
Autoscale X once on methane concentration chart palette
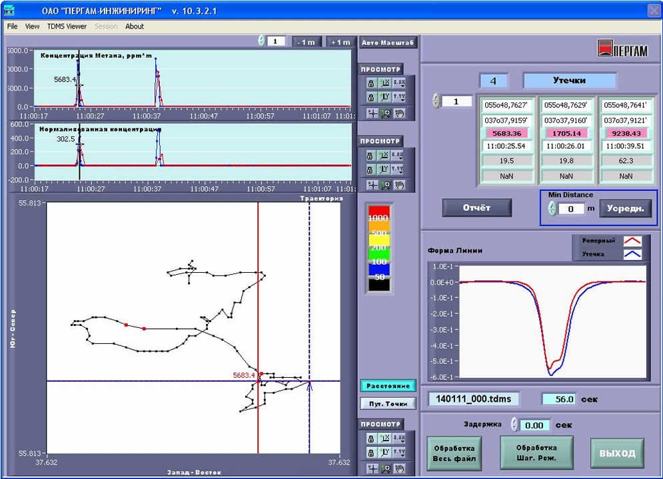pos(384,84)
